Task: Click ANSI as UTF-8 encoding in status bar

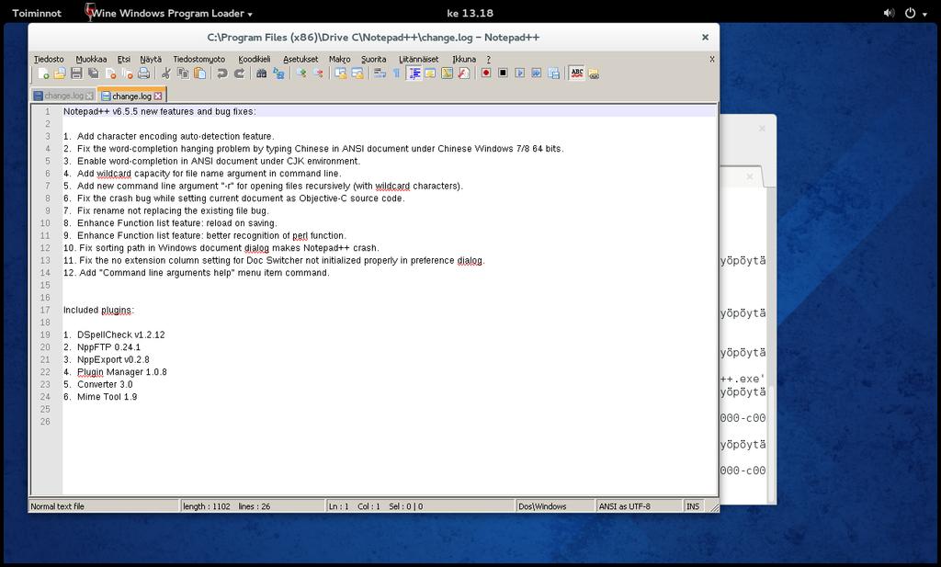Action: click(x=638, y=506)
